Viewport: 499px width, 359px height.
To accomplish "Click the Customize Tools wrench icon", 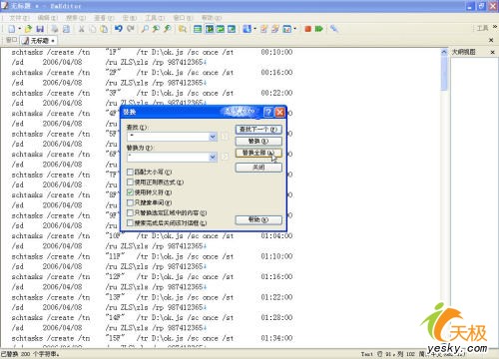I will [334, 29].
